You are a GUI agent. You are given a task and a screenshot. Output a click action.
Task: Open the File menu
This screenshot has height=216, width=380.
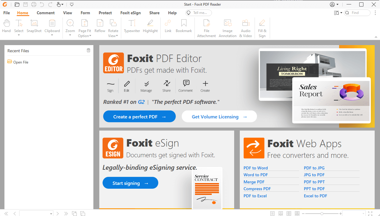[x=7, y=13]
